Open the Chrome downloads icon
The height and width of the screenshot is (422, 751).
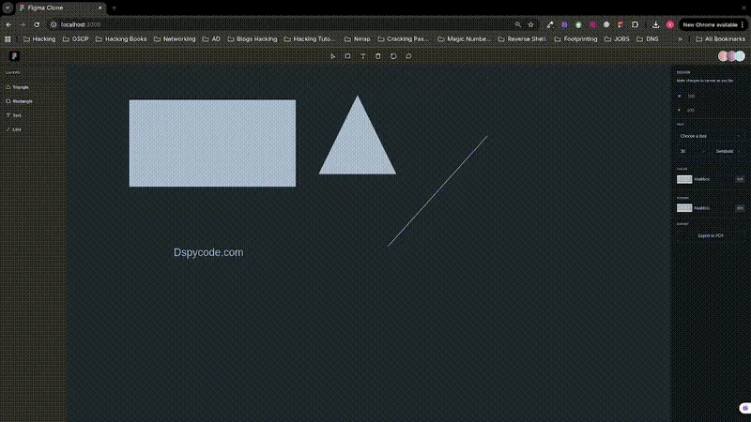(x=655, y=24)
